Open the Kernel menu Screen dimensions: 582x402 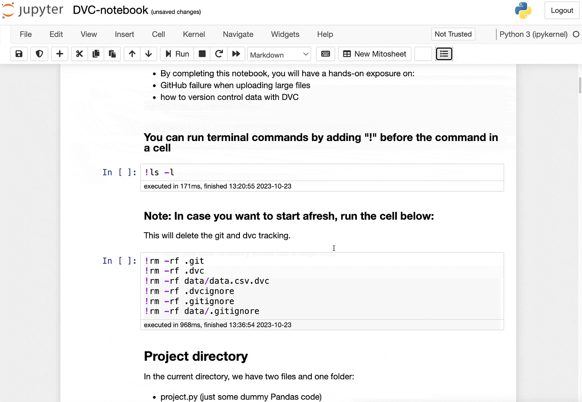pos(194,34)
